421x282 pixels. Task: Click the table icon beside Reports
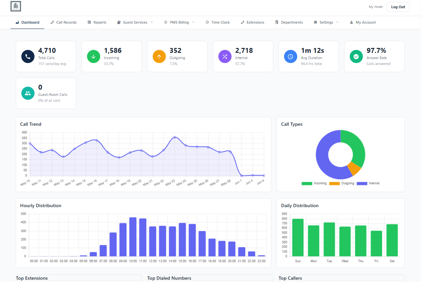[89, 22]
